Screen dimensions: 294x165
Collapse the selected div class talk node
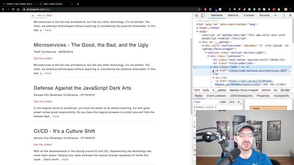tap(211, 67)
